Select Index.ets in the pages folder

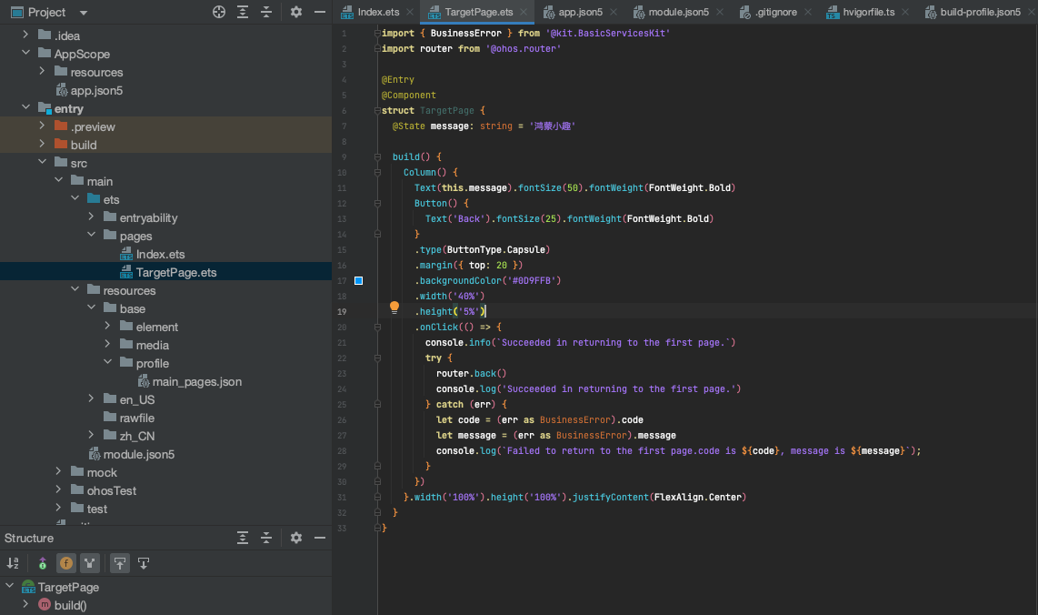tap(160, 254)
